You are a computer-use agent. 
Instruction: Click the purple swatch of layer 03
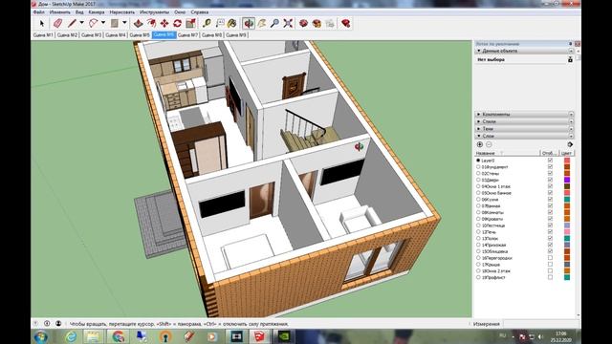567,180
